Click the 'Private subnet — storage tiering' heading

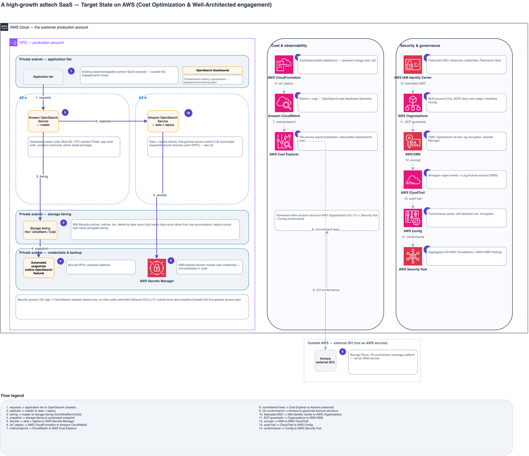45,214
